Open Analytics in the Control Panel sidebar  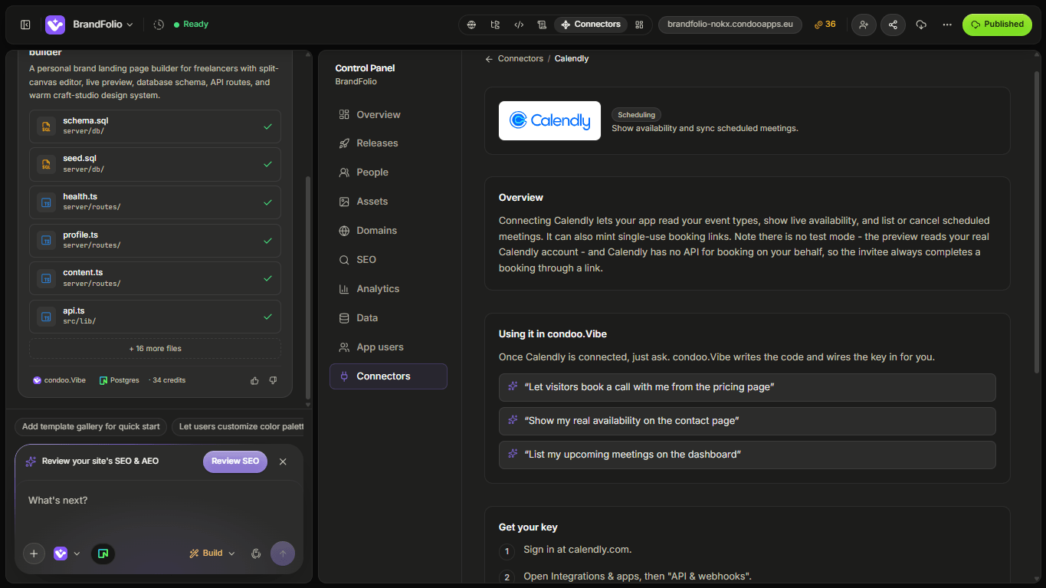point(389,289)
